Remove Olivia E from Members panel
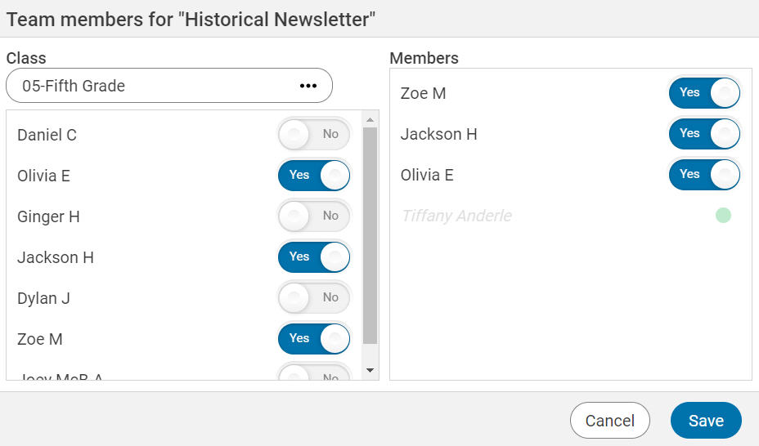 coord(704,175)
